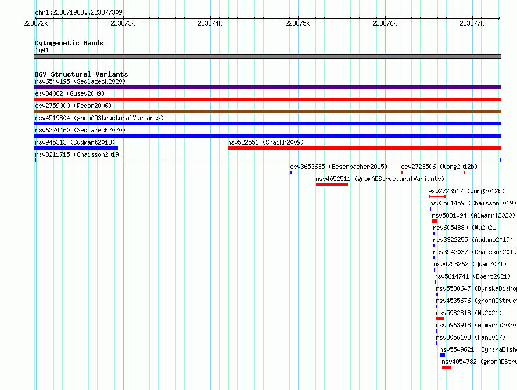
Task: Click the red nsv5982818 variant block
Action: pos(440,319)
